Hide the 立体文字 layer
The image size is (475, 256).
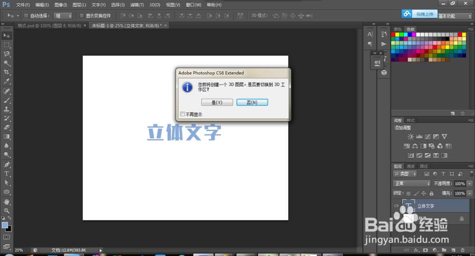pyautogui.click(x=396, y=206)
